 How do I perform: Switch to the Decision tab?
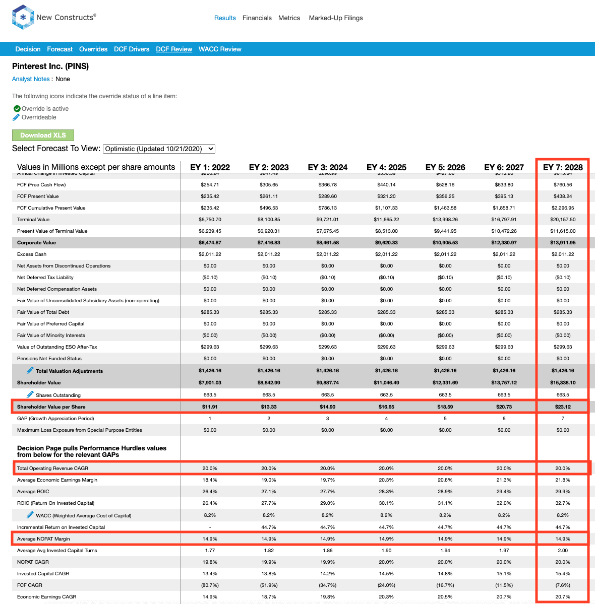coord(28,49)
